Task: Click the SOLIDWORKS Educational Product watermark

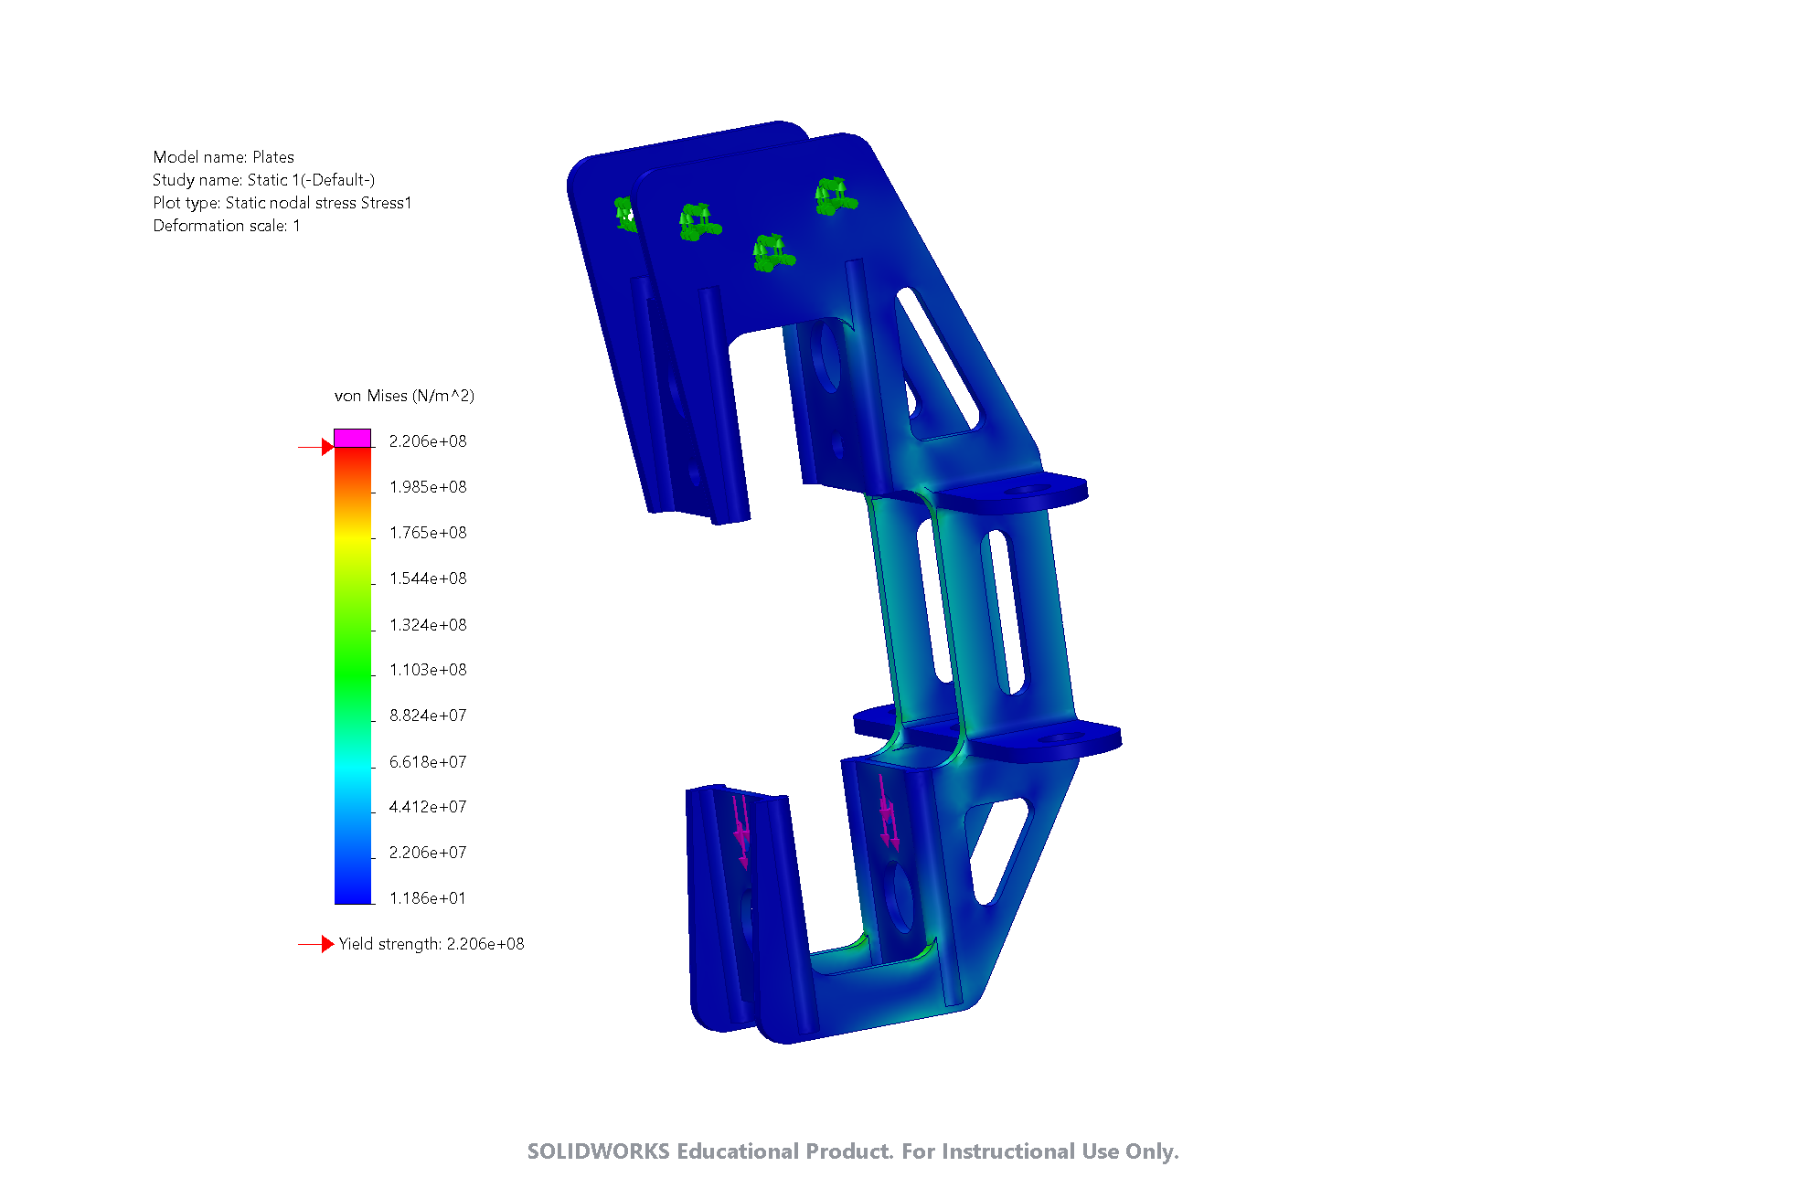Action: pyautogui.click(x=852, y=1151)
